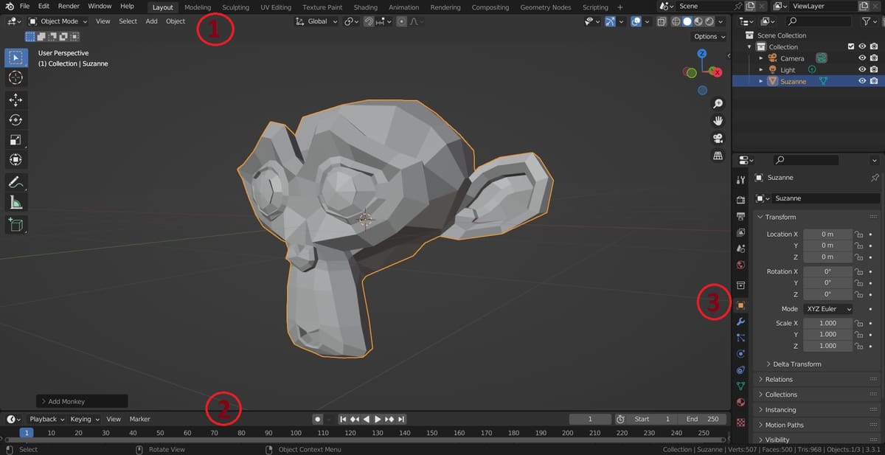Jump to the timeline end frame
Viewport: 885px width, 455px height.
(400, 419)
